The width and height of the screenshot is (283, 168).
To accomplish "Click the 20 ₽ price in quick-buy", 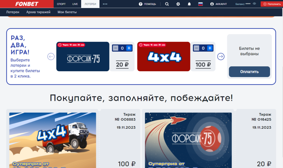I will pos(122,64).
